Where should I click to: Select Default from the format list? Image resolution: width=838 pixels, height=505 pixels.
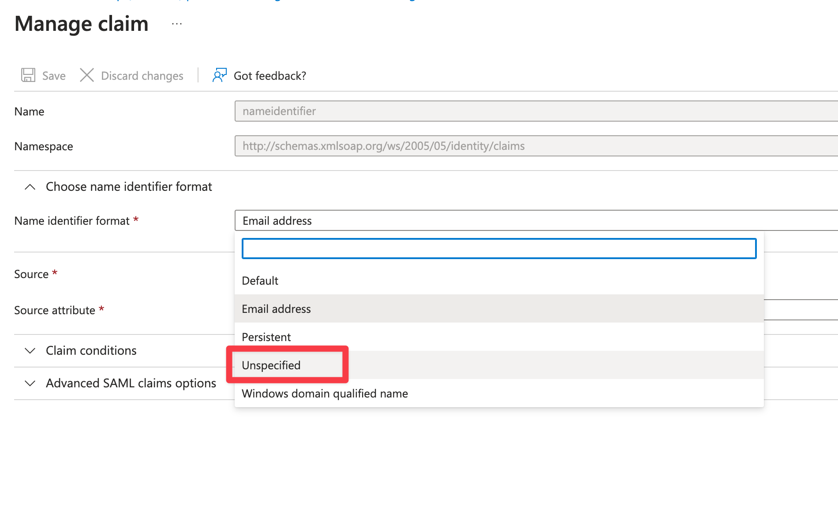click(260, 281)
